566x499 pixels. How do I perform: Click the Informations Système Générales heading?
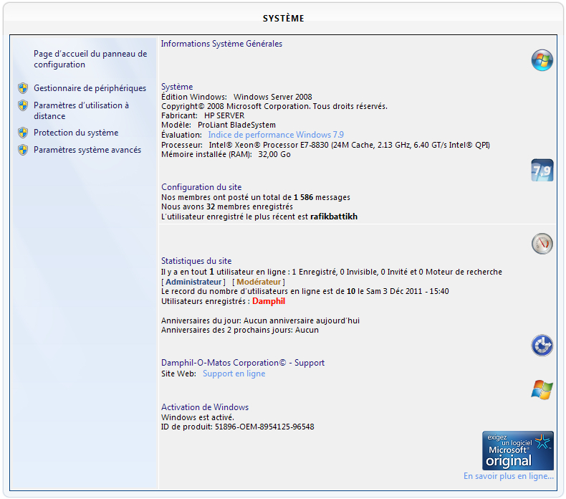pos(221,44)
